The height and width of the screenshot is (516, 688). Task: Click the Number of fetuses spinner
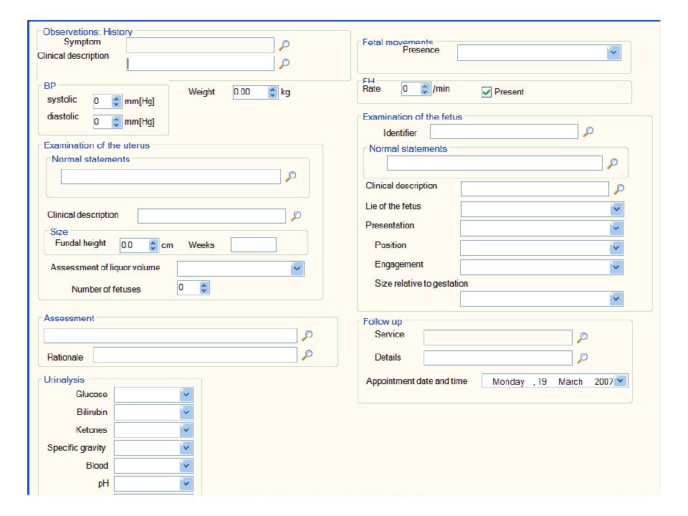(x=204, y=288)
